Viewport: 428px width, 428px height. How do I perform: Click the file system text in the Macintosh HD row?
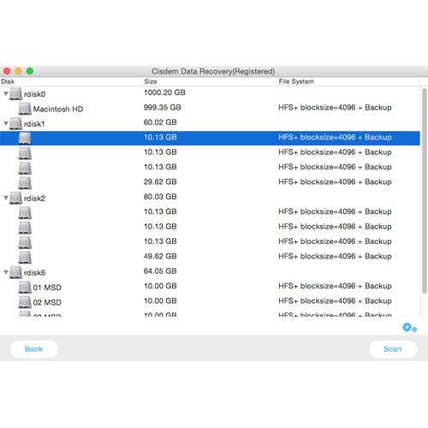tap(335, 107)
